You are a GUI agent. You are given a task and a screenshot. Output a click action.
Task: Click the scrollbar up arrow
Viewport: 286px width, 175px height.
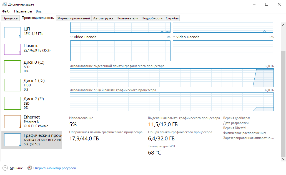283,25
